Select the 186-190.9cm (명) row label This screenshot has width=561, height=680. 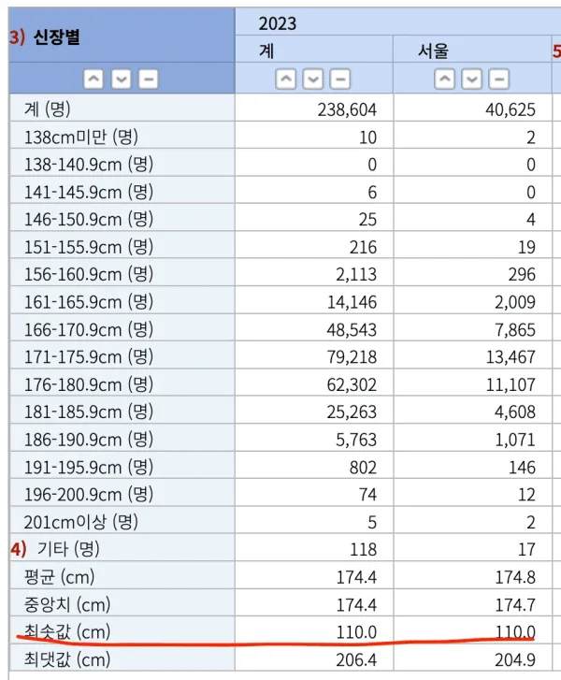pyautogui.click(x=89, y=440)
